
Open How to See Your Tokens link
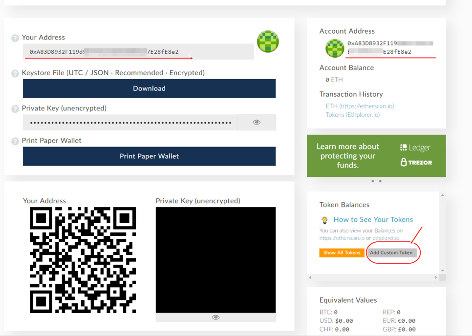[373, 220]
